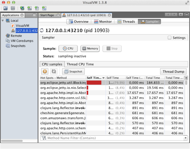Click the second green-plus toolbar icon
Screen dimensions: 190x149
coord(29,8)
